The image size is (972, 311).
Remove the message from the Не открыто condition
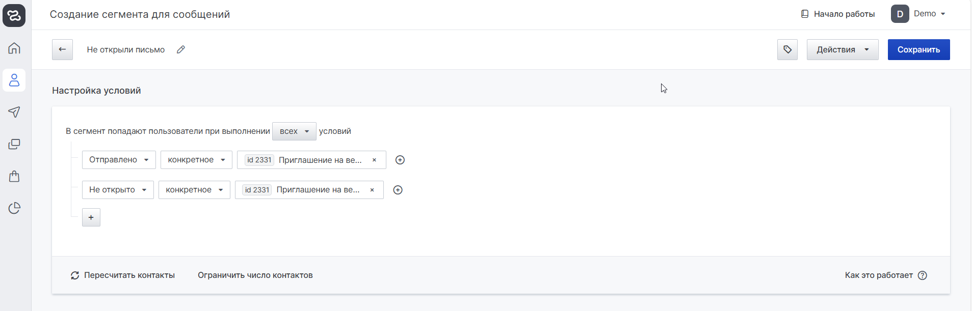coord(372,190)
